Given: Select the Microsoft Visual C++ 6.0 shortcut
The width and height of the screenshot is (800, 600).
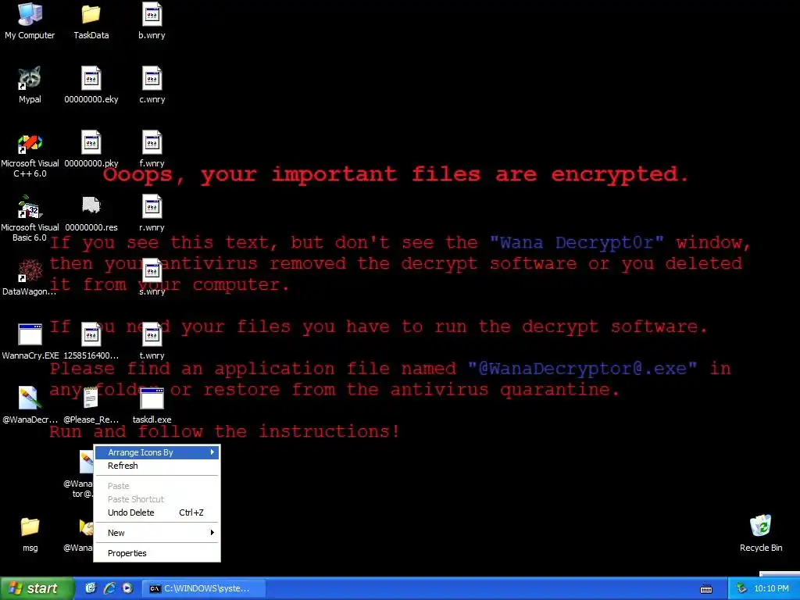Looking at the screenshot, I should point(30,155).
